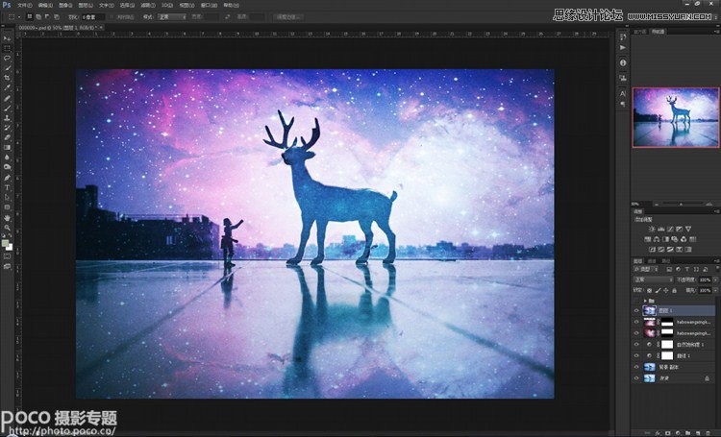Open the Edit menu
721x437 pixels.
[44, 6]
